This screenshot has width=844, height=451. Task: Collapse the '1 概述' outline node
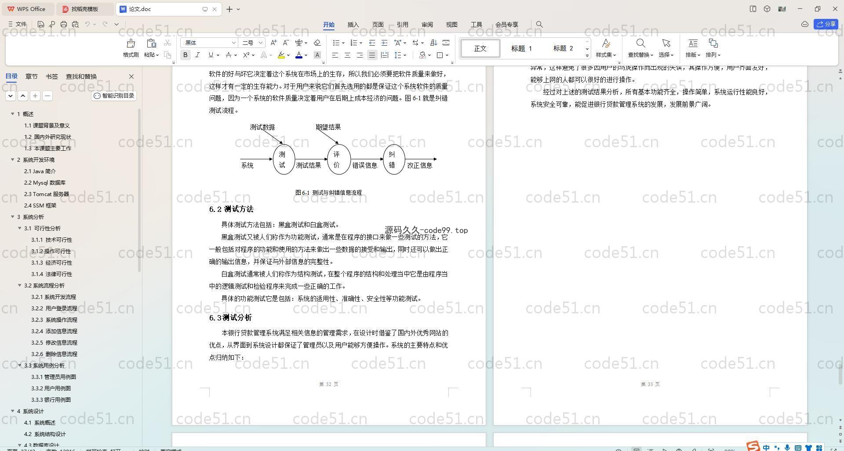pos(13,114)
